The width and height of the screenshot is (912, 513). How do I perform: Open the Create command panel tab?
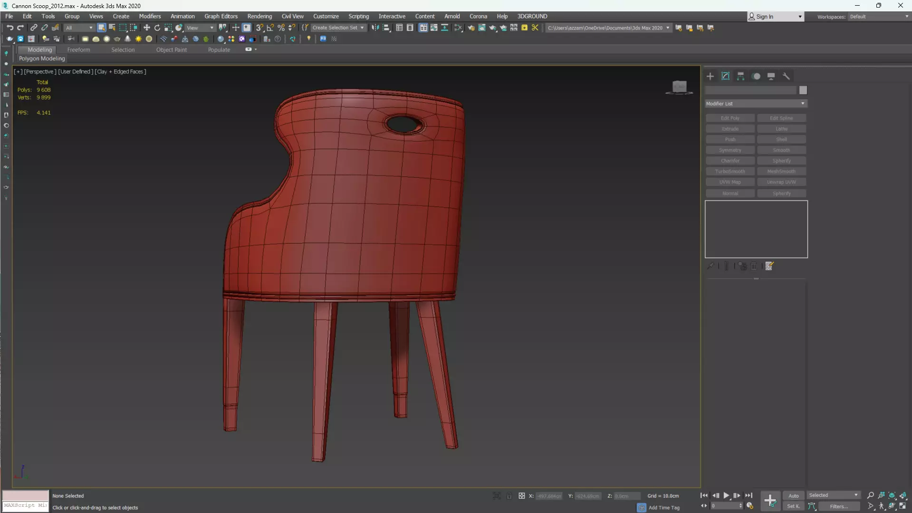710,76
